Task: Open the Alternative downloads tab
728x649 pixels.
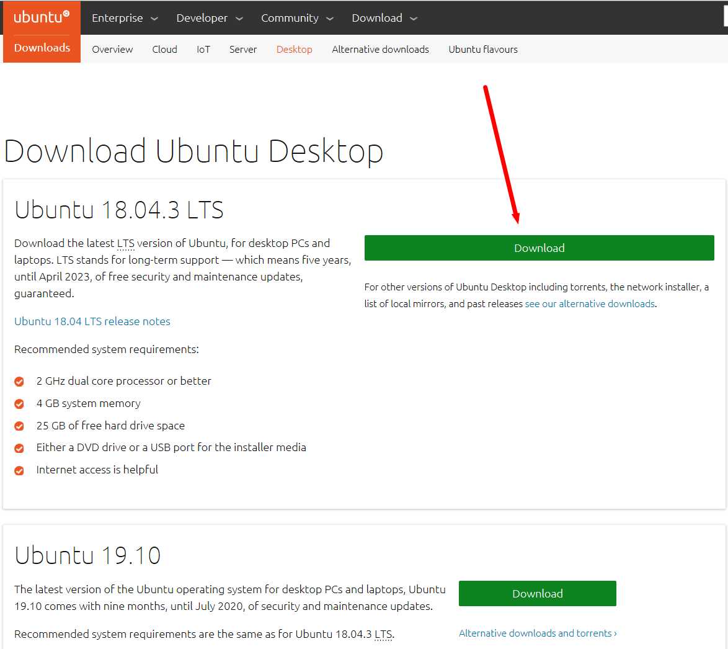Action: [380, 49]
